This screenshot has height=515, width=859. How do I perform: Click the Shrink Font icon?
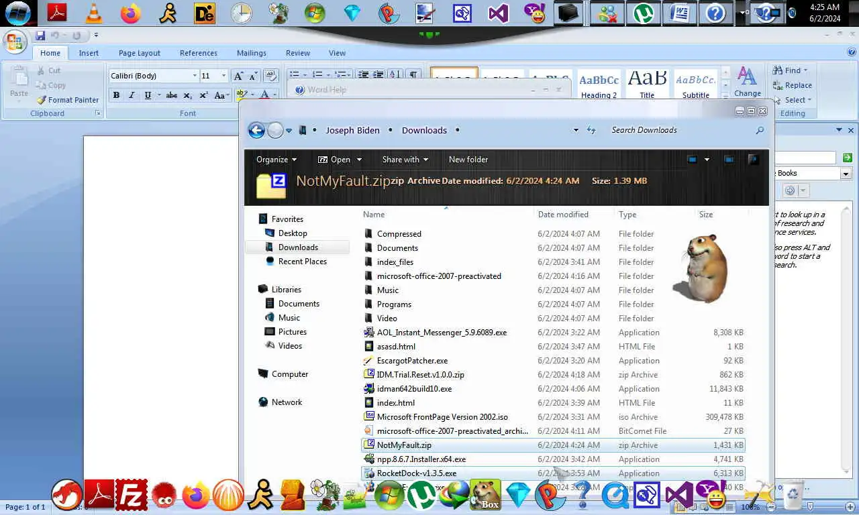(x=253, y=76)
